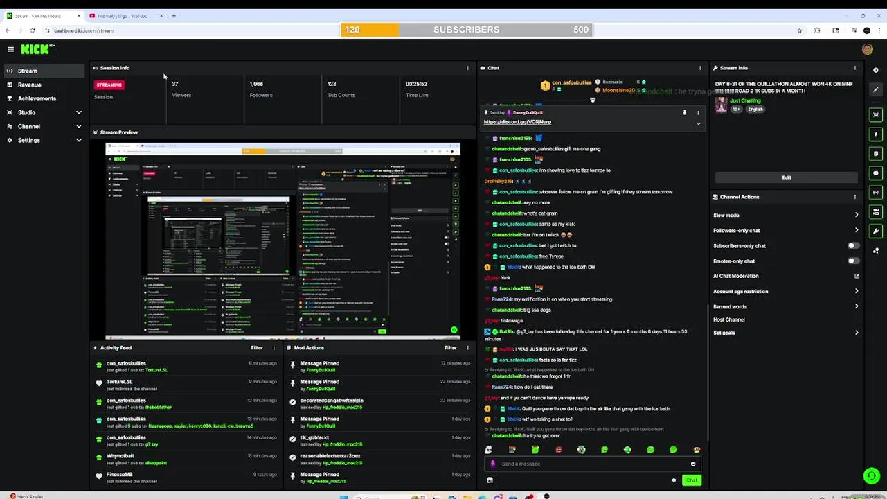Open the Stream page in the sidebar
Viewport: 887px width, 499px height.
(44, 71)
